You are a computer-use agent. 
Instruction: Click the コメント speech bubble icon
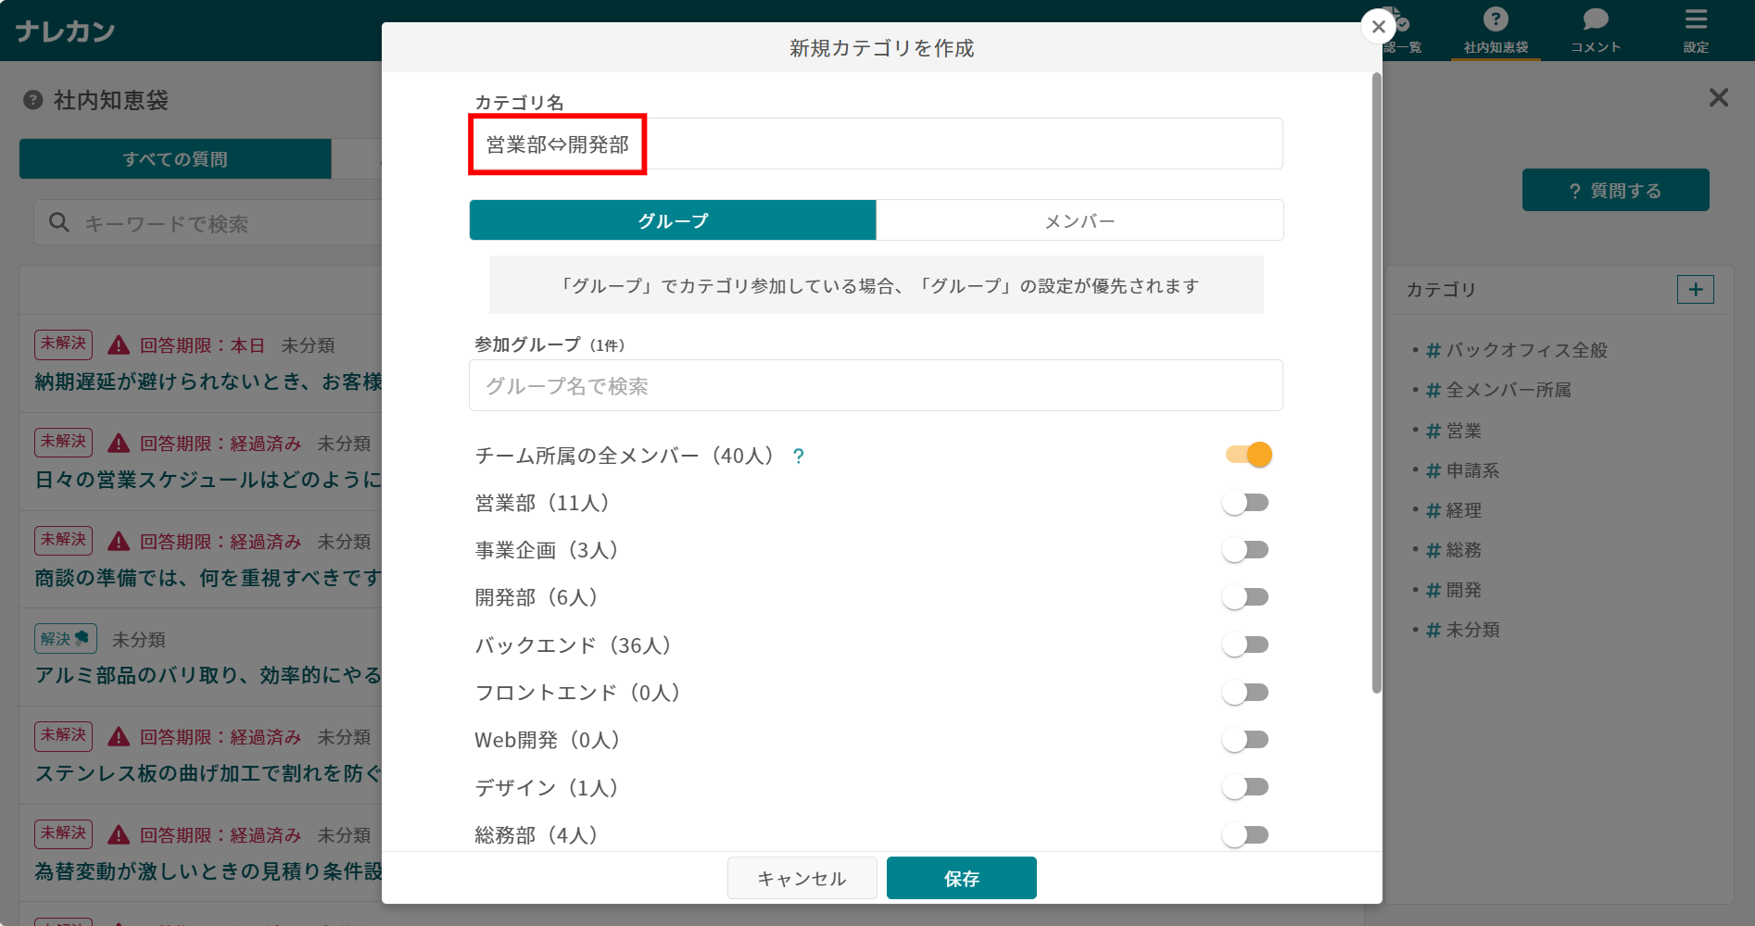[1595, 19]
